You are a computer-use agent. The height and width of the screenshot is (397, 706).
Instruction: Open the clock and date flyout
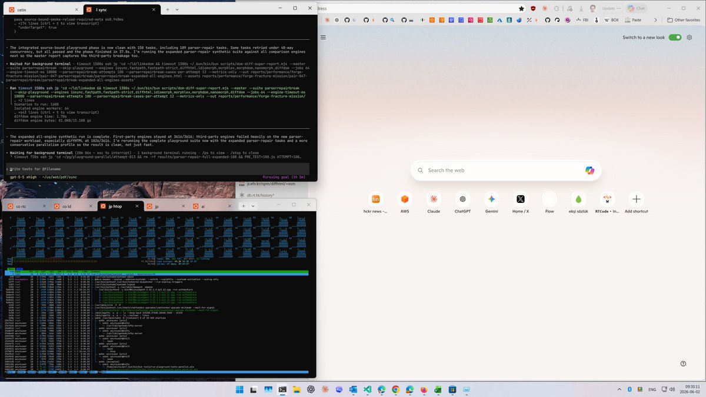tap(691, 389)
